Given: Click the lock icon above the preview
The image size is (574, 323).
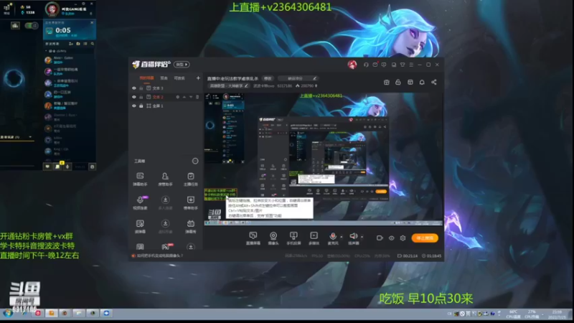Looking at the screenshot, I should 398,82.
